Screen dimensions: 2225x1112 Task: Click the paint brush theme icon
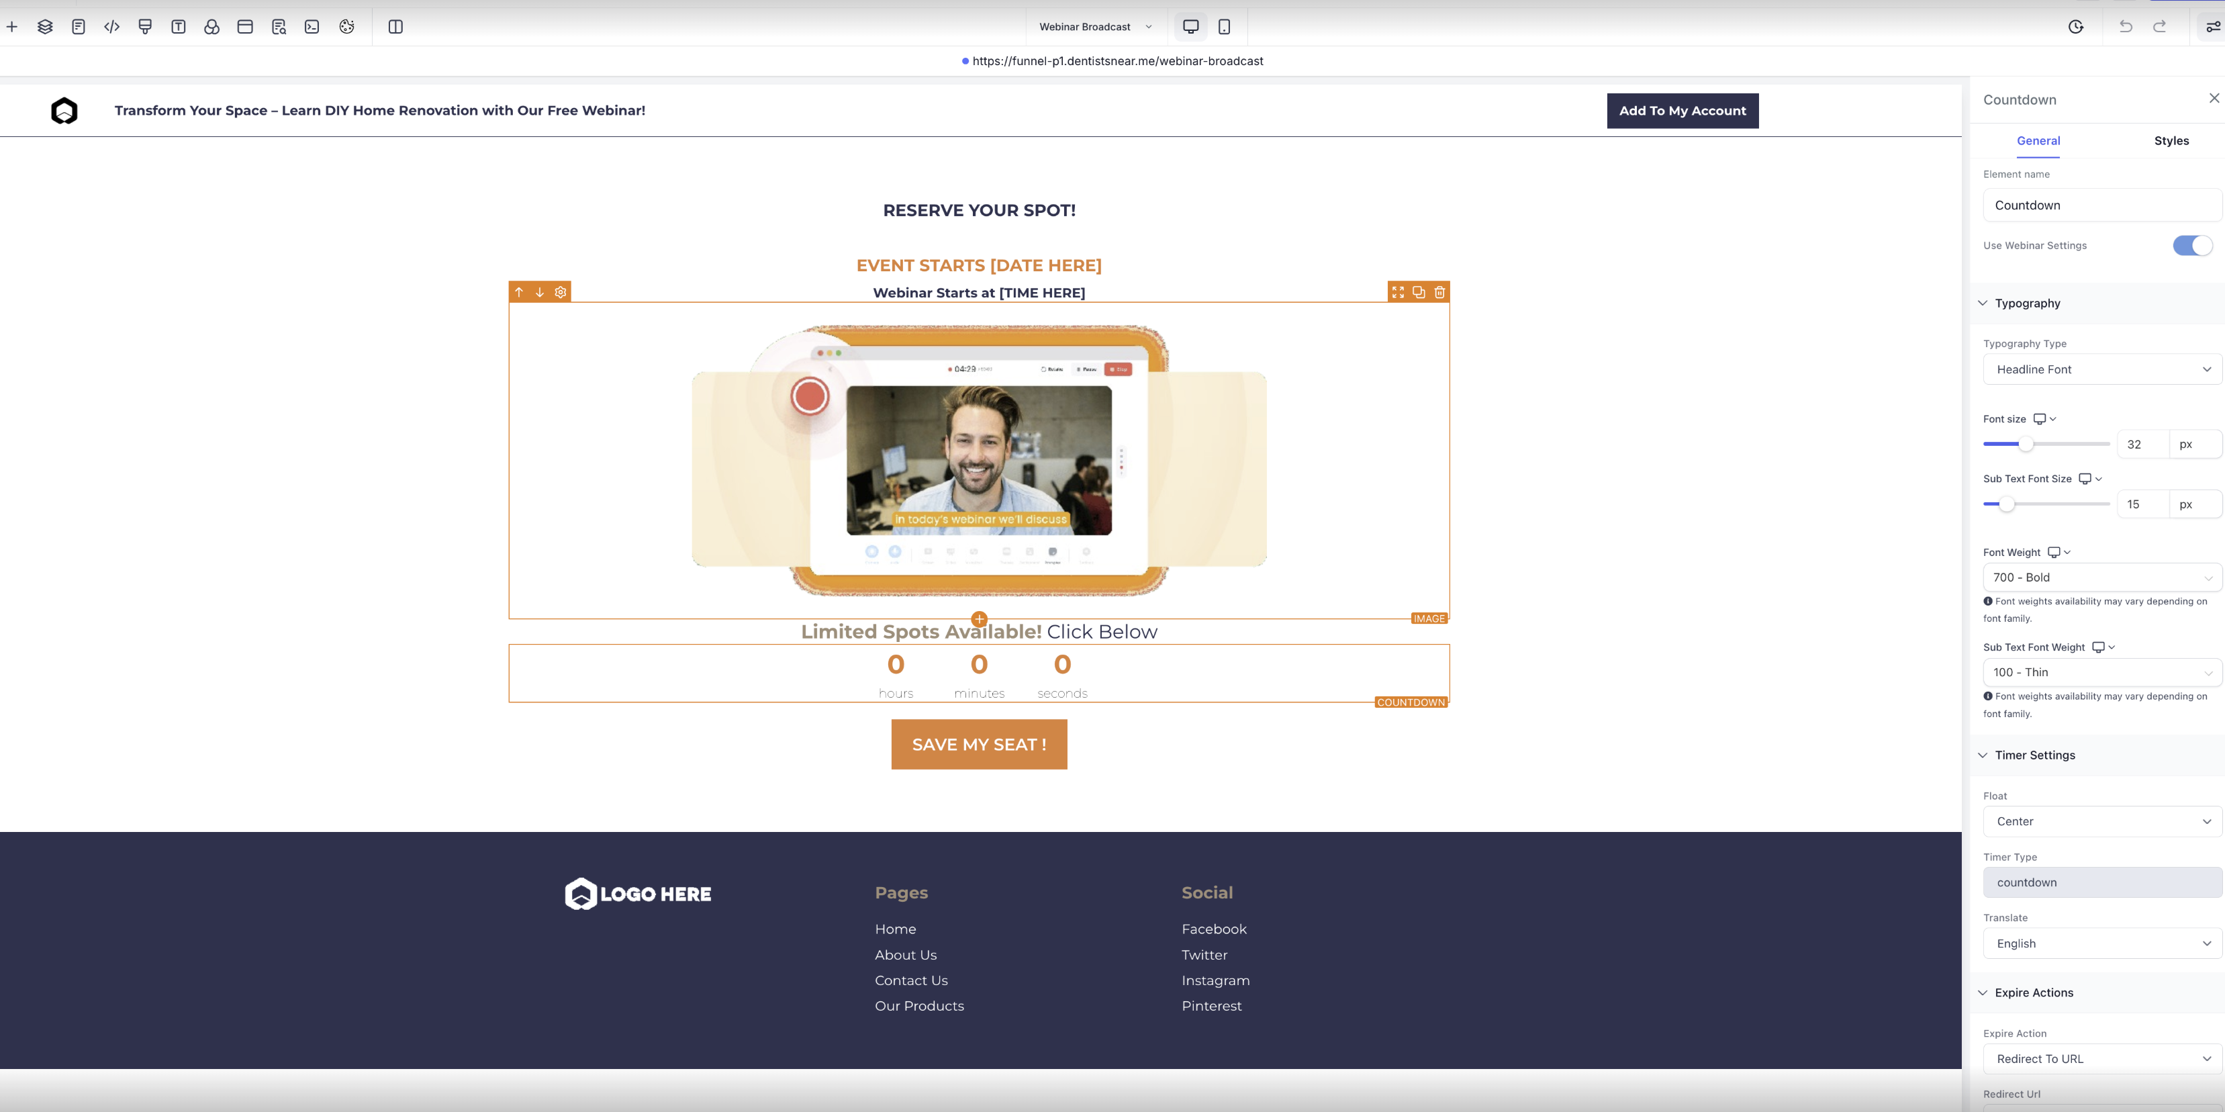(145, 27)
